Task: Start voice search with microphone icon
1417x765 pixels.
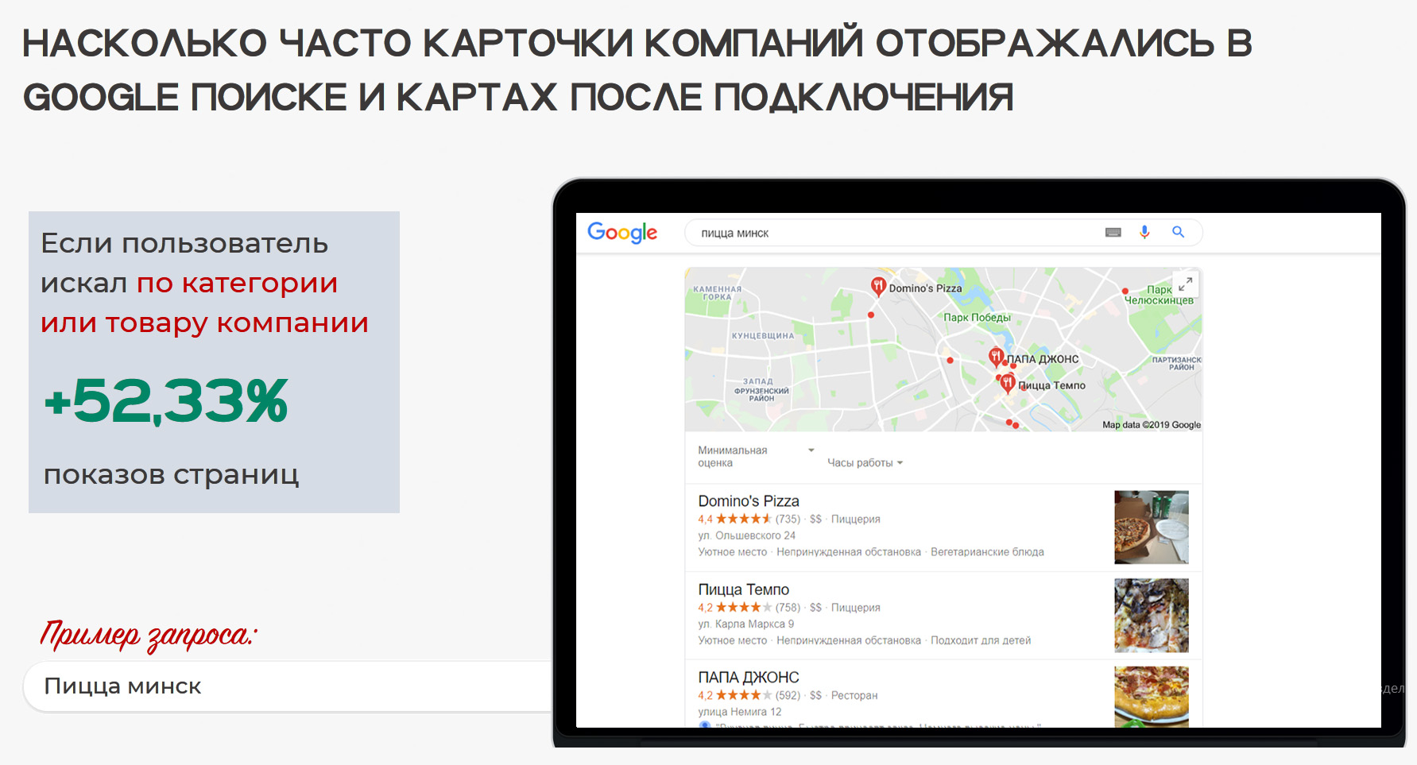Action: (1144, 232)
